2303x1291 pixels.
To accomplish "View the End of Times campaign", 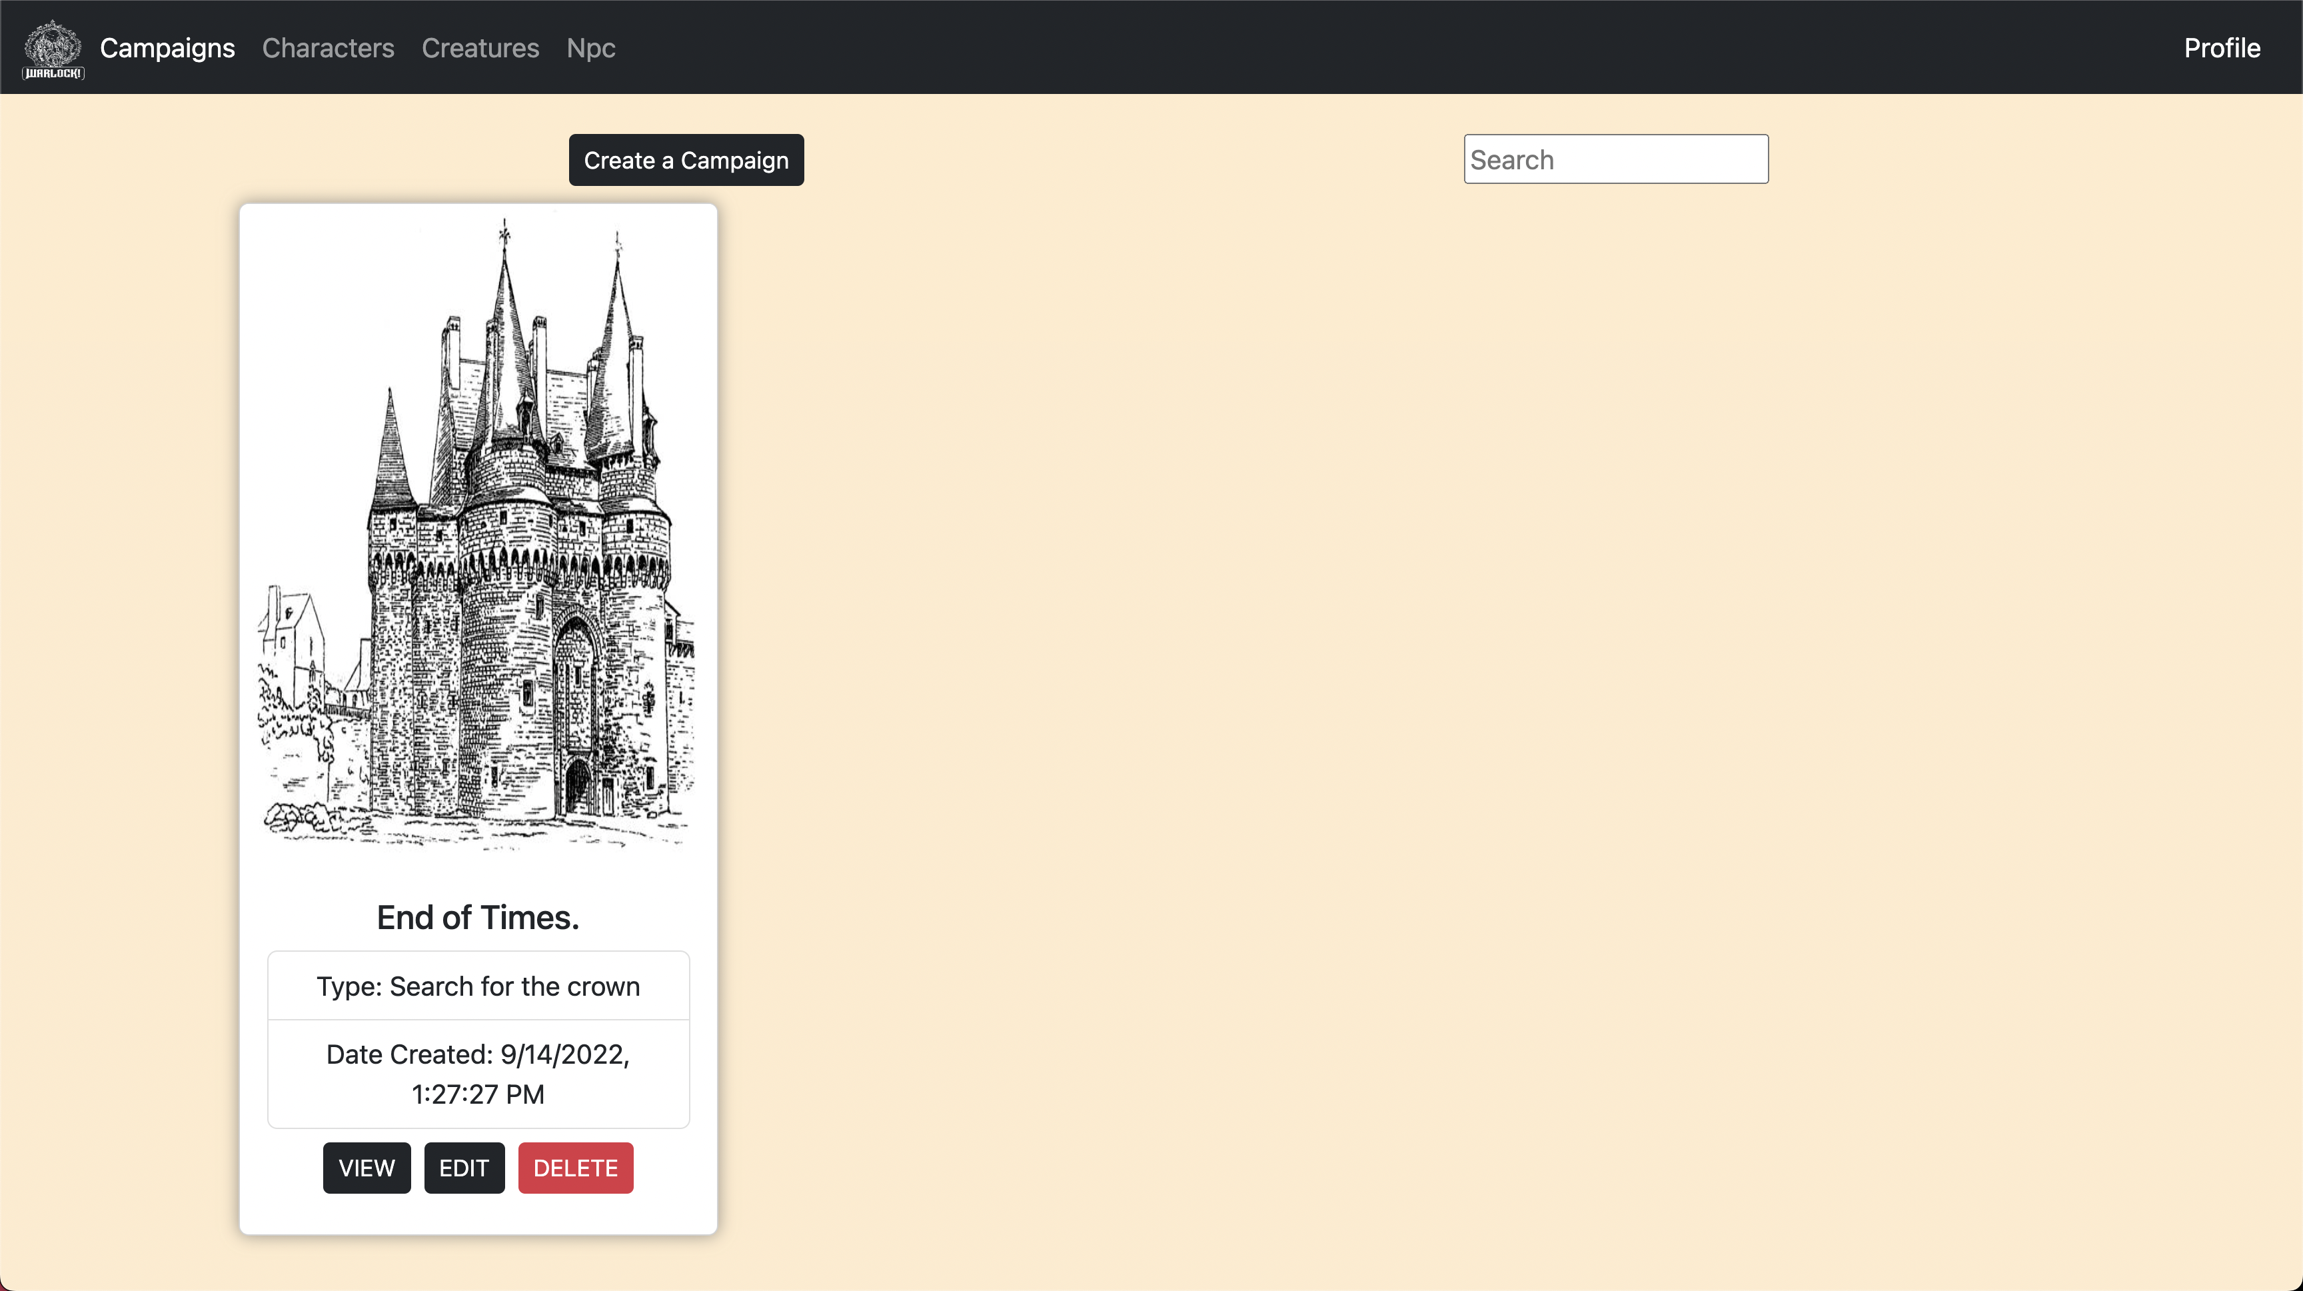I will [366, 1168].
